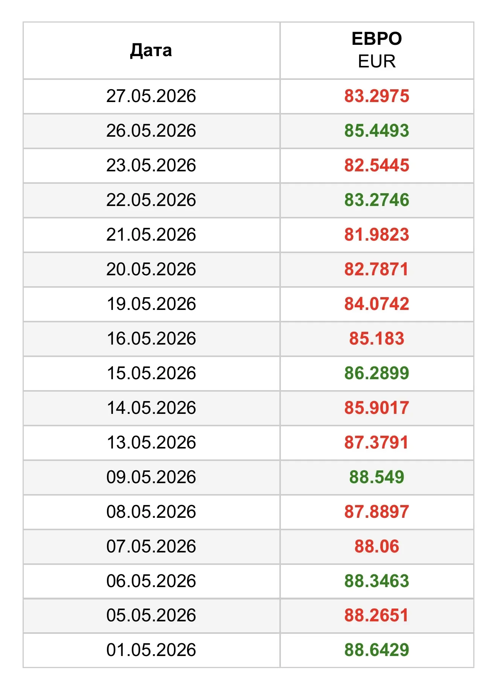Click the rate 87.3791
Viewport: 497px width, 685px height.
click(377, 442)
